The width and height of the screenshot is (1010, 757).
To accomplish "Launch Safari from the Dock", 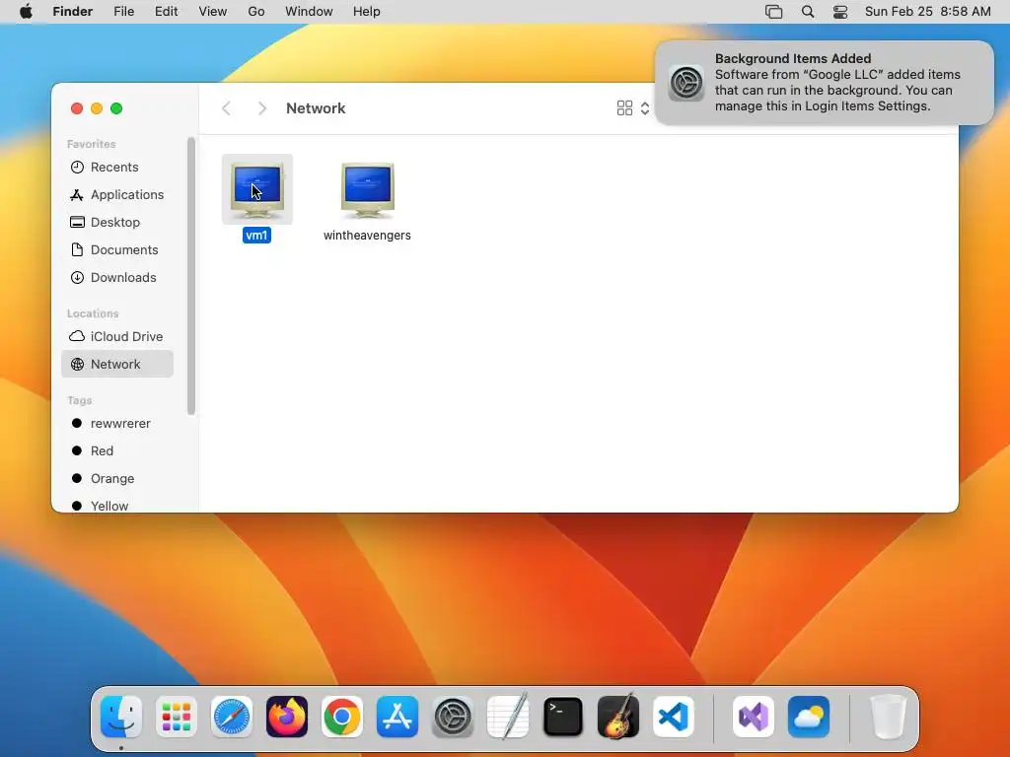I will click(232, 717).
